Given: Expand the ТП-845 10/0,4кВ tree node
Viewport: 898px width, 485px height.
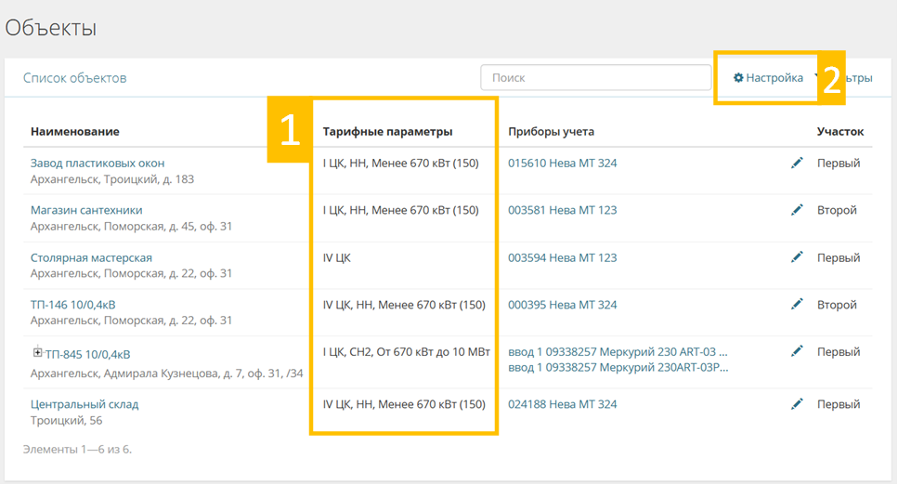Looking at the screenshot, I should pyautogui.click(x=38, y=353).
